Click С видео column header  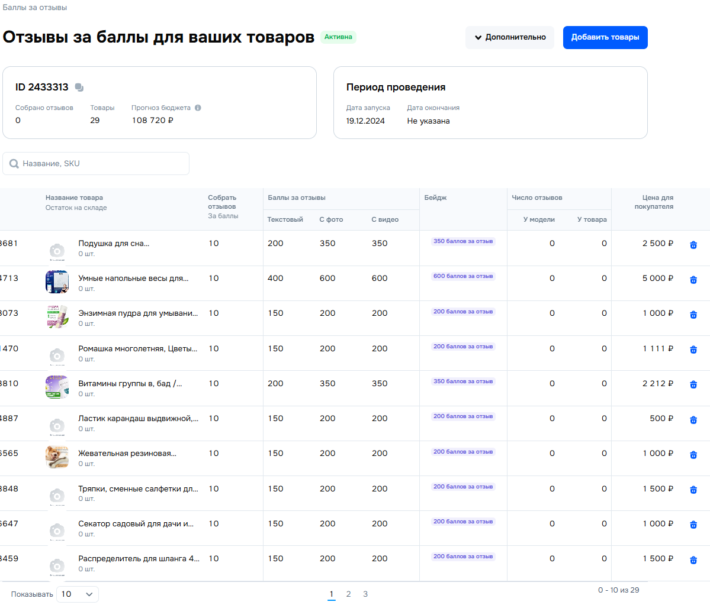[385, 219]
